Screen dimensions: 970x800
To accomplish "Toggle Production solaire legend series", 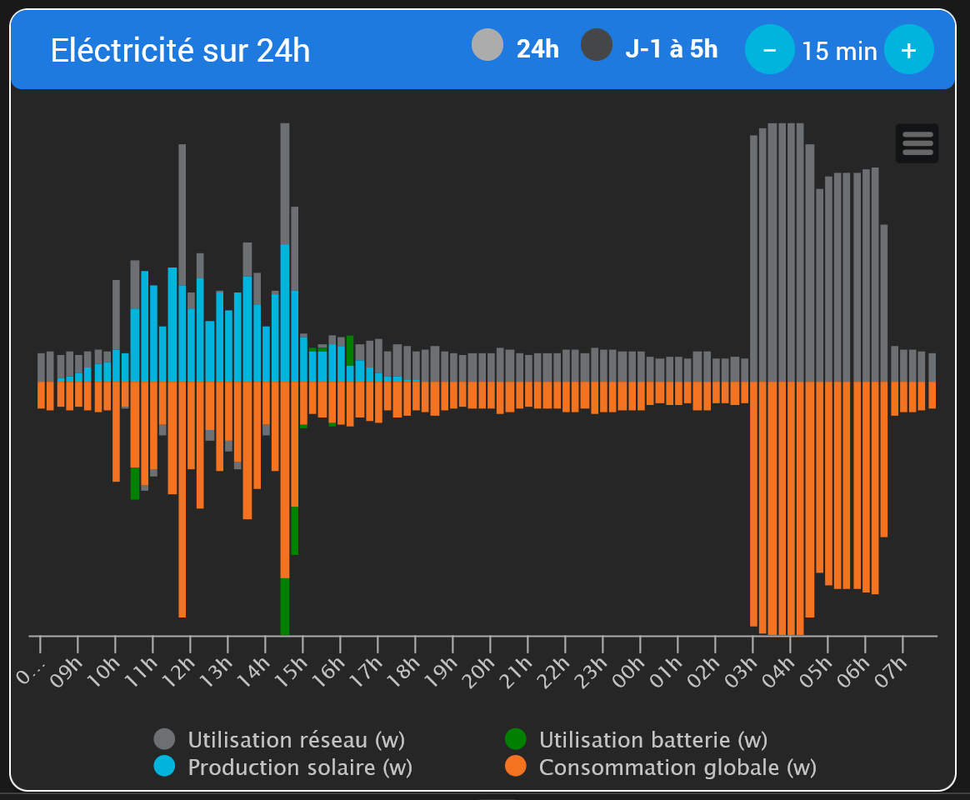I will [x=283, y=767].
